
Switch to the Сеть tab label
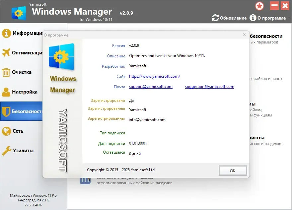[18, 131]
